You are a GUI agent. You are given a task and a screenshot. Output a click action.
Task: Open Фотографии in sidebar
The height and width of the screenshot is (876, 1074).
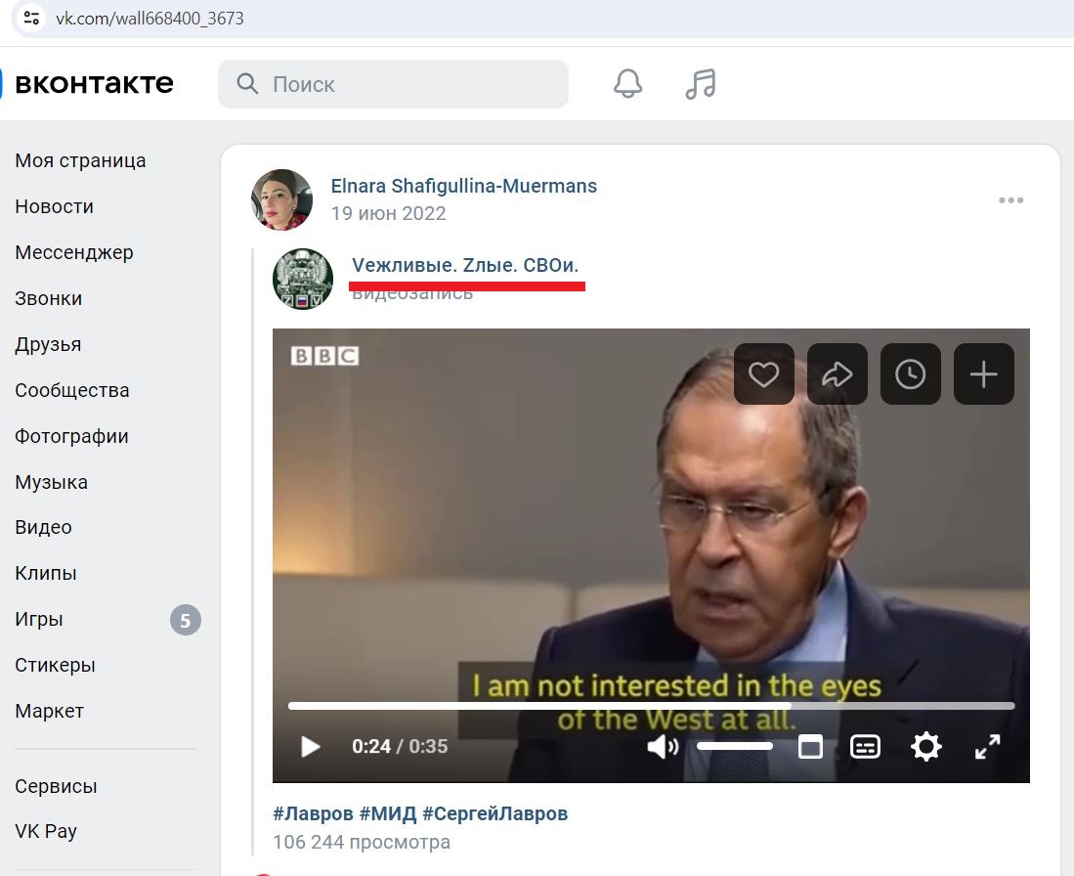(72, 436)
